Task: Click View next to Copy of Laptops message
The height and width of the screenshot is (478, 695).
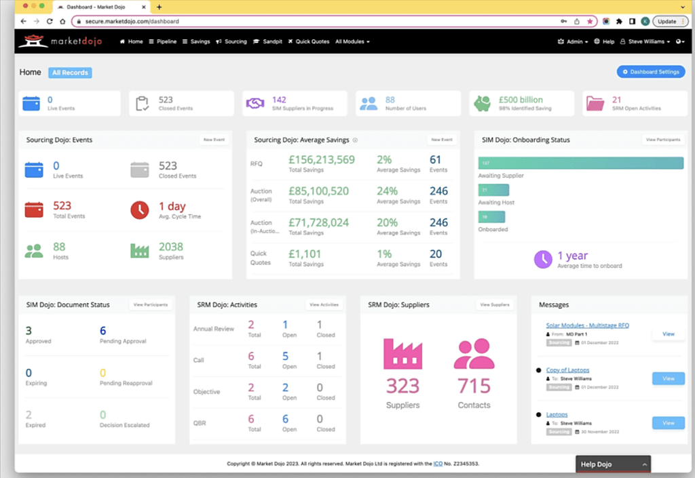Action: [x=668, y=378]
